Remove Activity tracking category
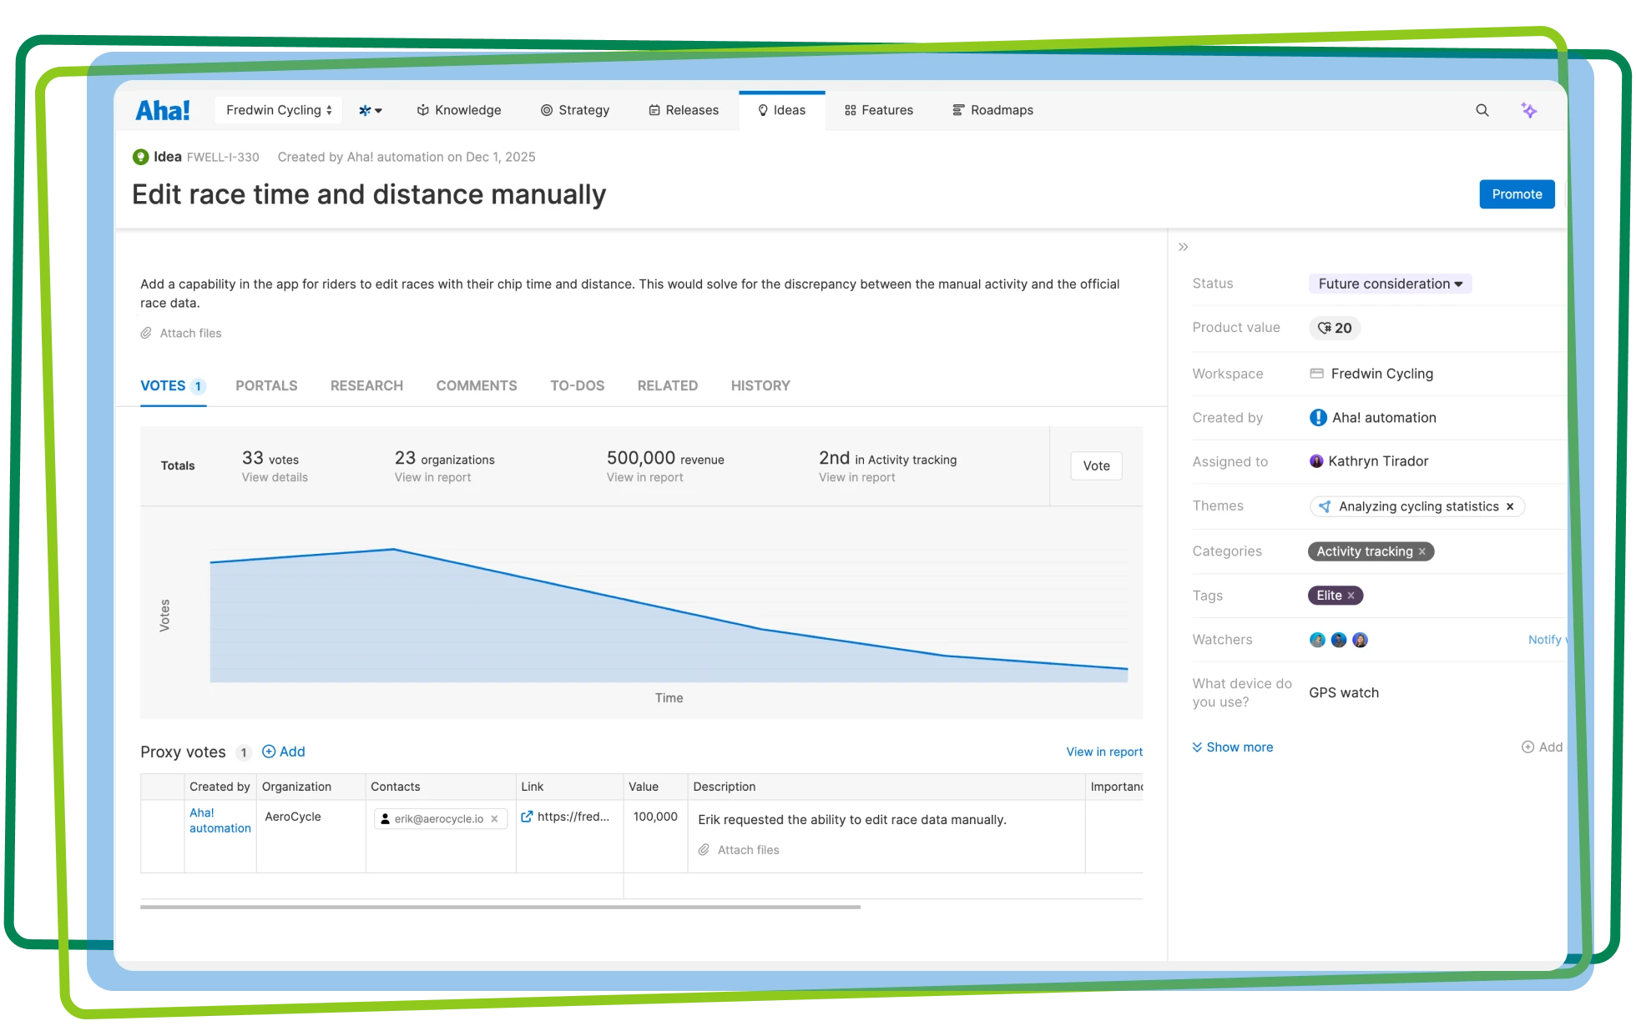Screen dimensions: 1636x1026 (1421, 551)
